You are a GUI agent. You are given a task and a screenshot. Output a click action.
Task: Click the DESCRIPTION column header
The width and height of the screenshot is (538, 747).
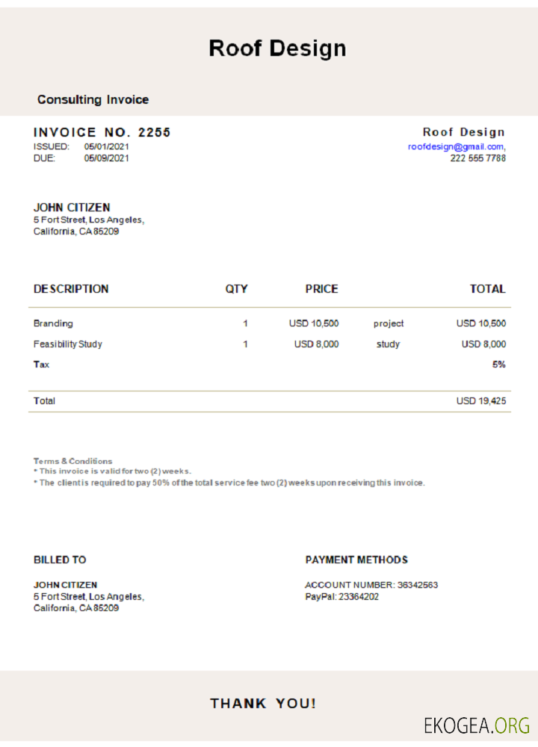(71, 289)
